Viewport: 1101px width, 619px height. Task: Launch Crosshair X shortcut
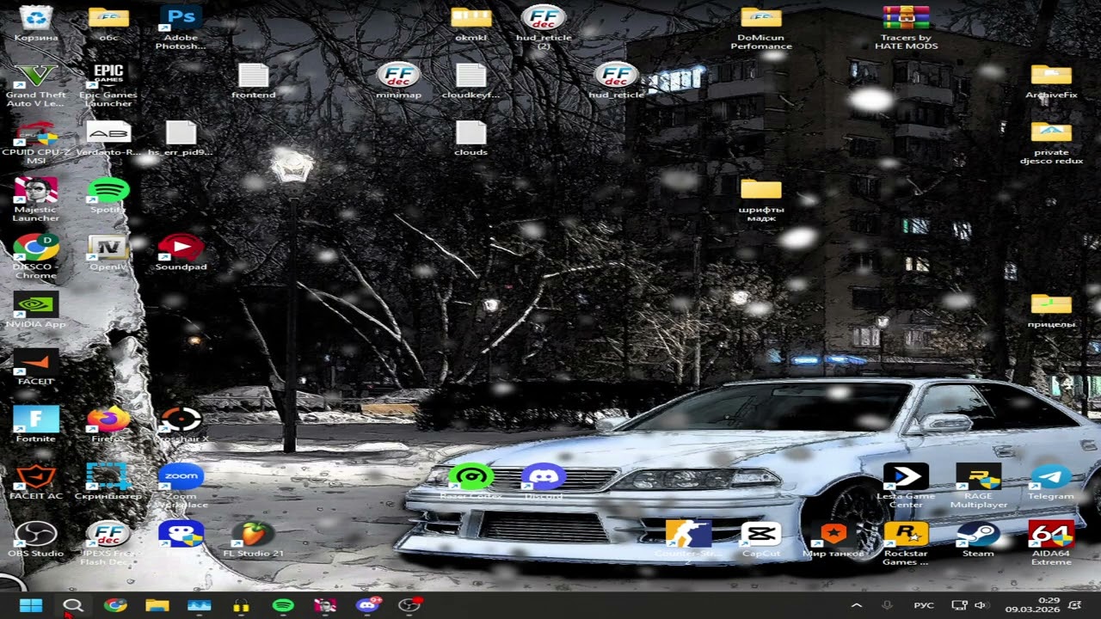[181, 425]
